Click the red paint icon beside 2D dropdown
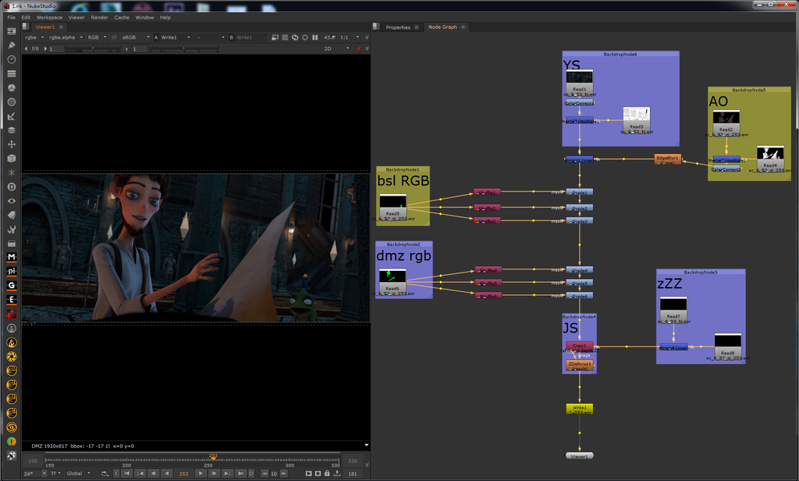Viewport: 799px width, 481px height. point(359,49)
